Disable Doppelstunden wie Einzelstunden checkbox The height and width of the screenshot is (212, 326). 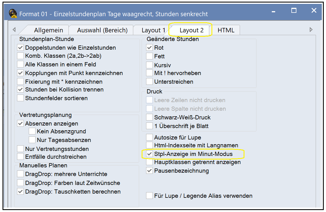pyautogui.click(x=20, y=48)
